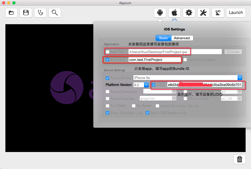
Task: Enable Force Calendar checkbox
Action: [x=108, y=99]
